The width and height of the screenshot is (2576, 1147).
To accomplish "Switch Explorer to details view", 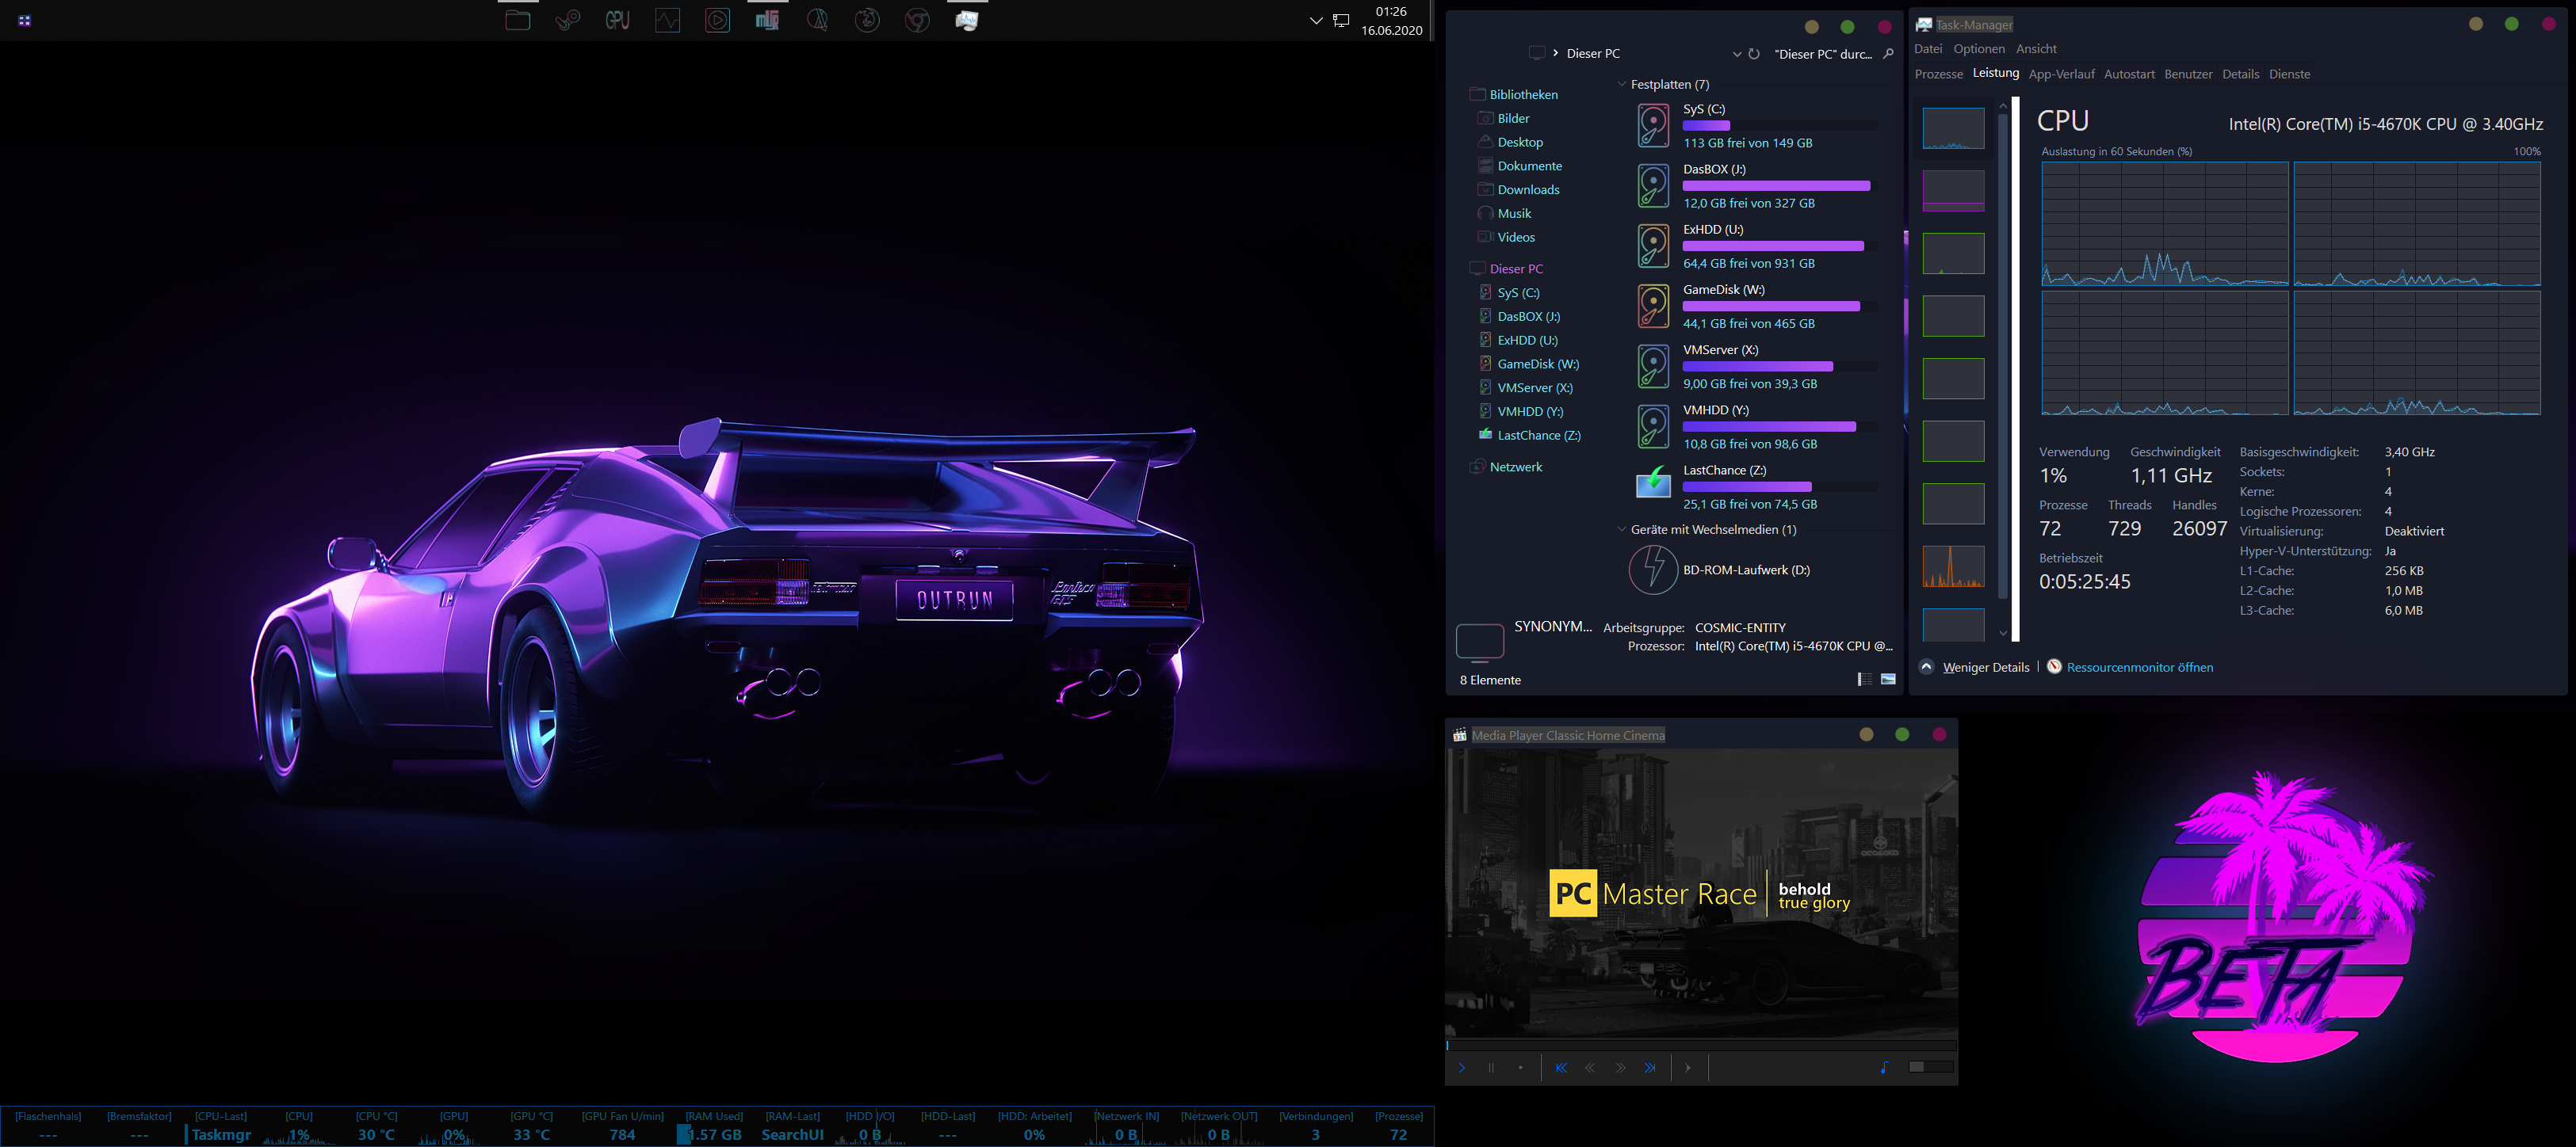I will point(1864,680).
